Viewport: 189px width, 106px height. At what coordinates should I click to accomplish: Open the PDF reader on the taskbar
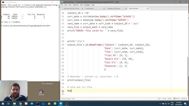tap(26, 104)
